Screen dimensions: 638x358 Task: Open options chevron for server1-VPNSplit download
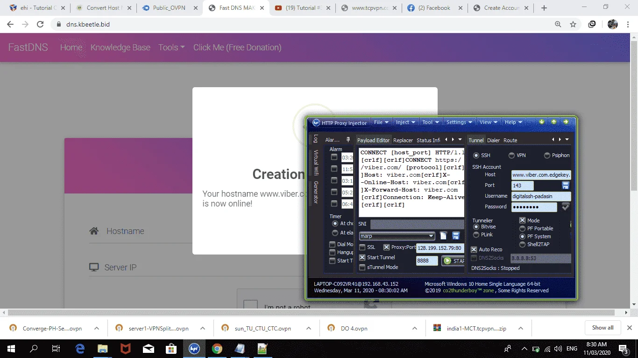pyautogui.click(x=203, y=328)
